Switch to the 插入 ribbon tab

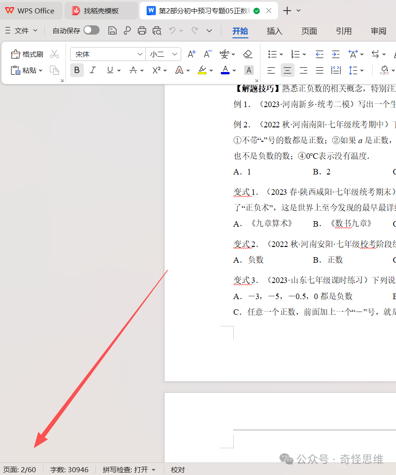tap(274, 31)
